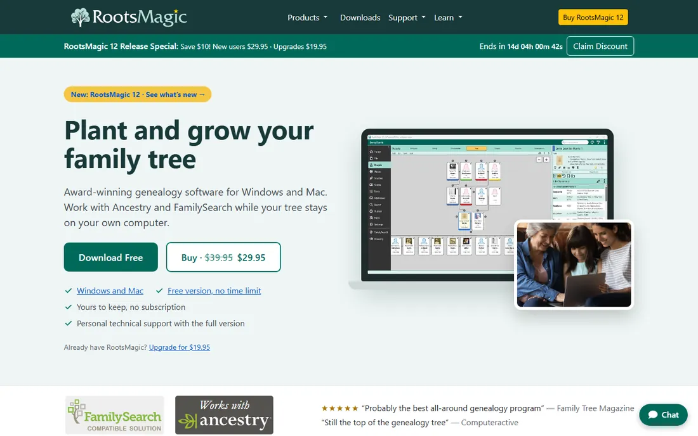
Task: Expand the Support dropdown menu
Action: 407,17
